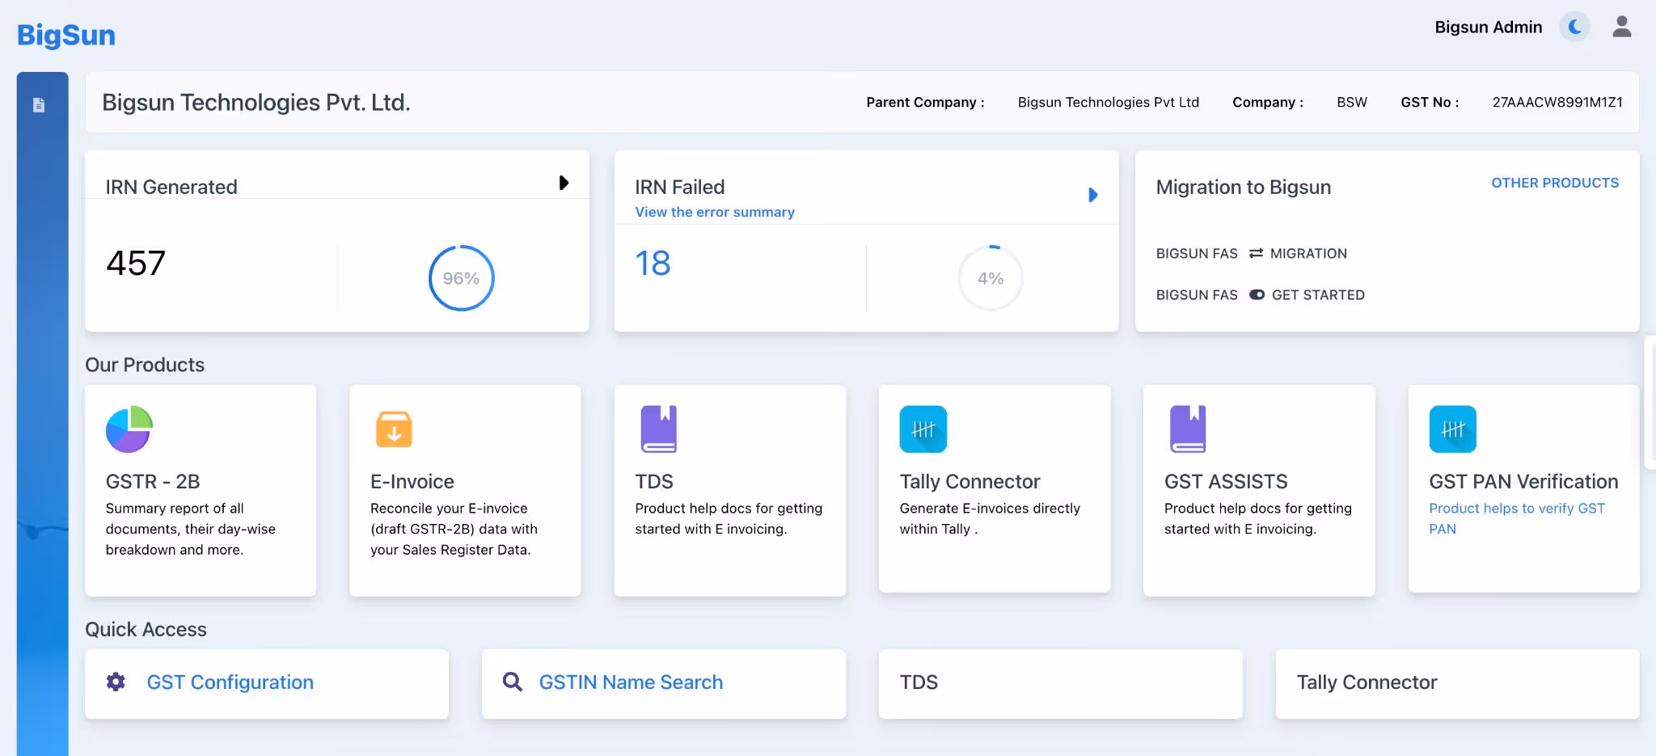Toggle dark mode moon icon

[1575, 27]
